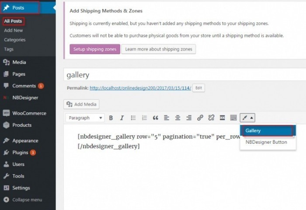The image size is (306, 210).
Task: Click the Collapse menu arrow icon
Action: [6, 200]
